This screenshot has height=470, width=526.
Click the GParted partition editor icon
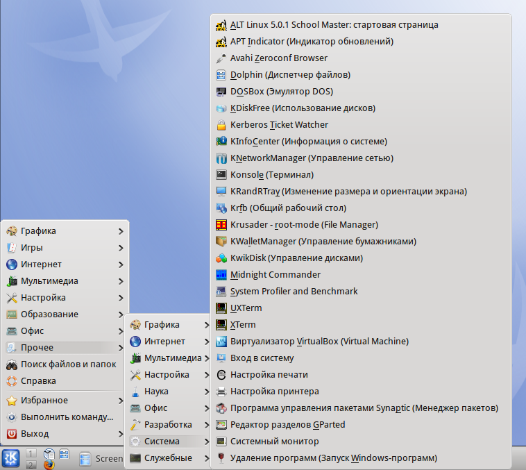coord(221,425)
